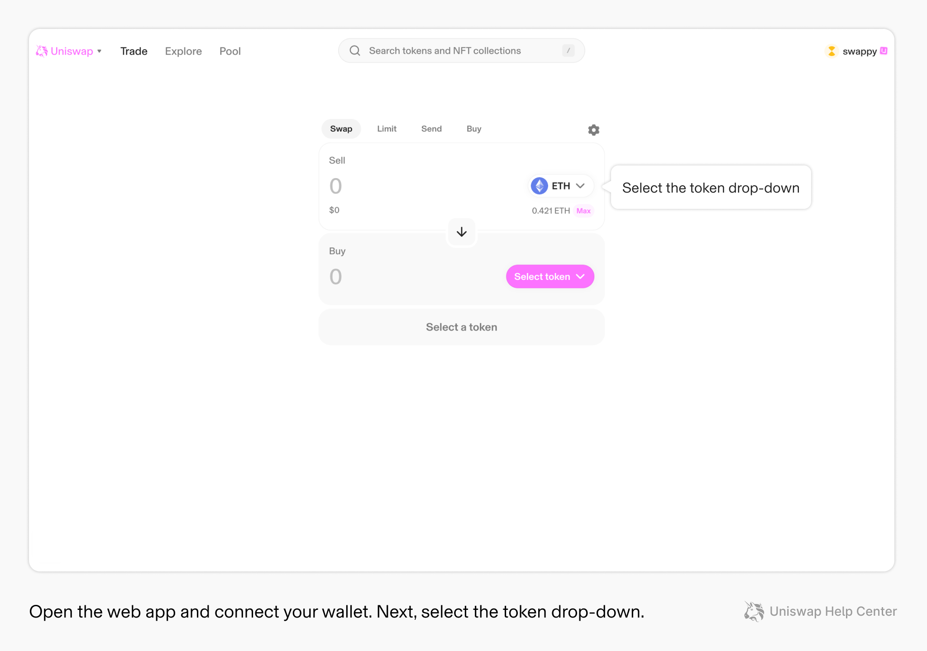Click the Select a token button
This screenshot has height=651, width=927.
[x=461, y=327]
